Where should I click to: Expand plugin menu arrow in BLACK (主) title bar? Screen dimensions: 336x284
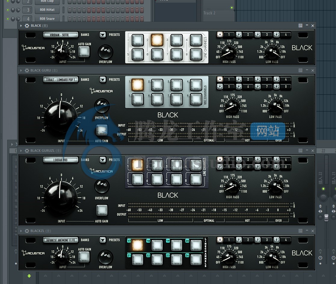(21, 26)
